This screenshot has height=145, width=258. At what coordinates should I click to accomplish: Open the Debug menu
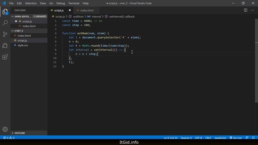coord(61,3)
